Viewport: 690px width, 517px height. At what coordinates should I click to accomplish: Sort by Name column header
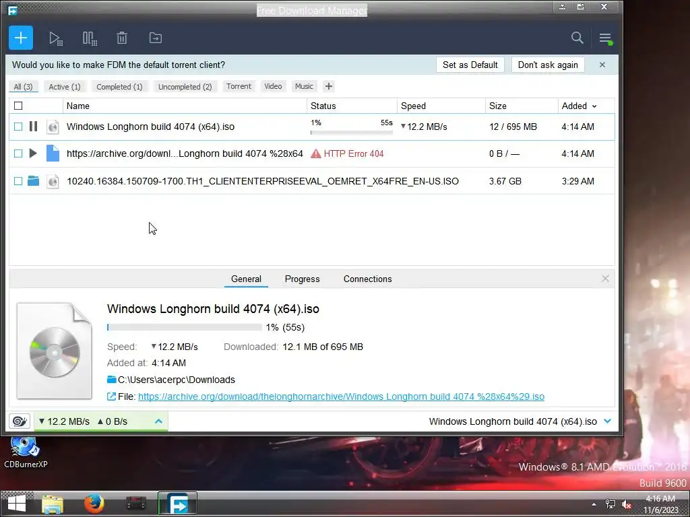pos(185,106)
